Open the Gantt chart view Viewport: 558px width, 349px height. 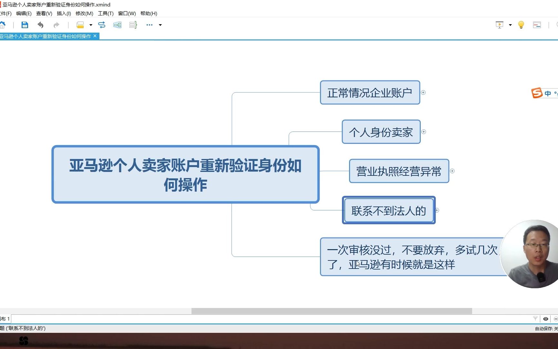pos(537,25)
